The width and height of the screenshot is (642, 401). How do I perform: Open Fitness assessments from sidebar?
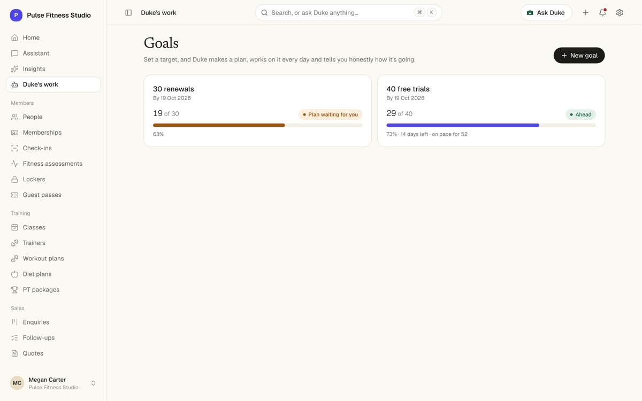pyautogui.click(x=53, y=164)
